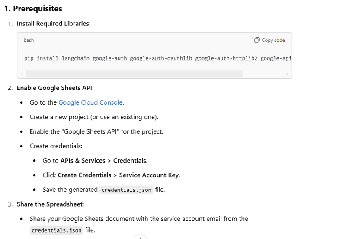Select the "Install Required Libraries" step title

coord(53,24)
